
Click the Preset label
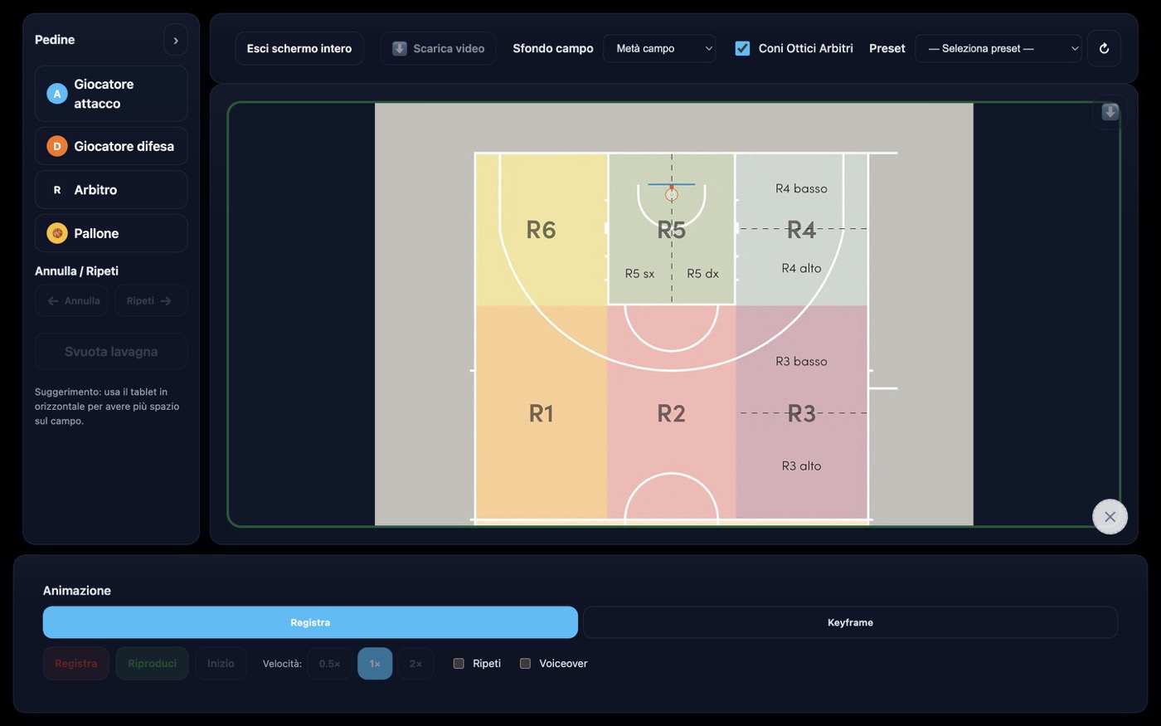click(887, 48)
